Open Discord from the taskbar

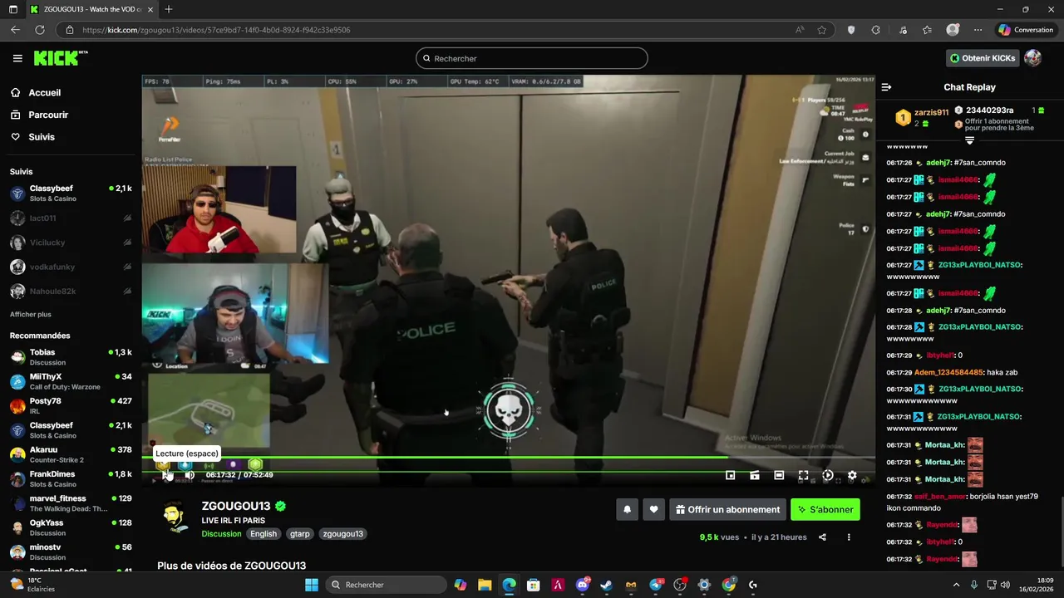[583, 585]
